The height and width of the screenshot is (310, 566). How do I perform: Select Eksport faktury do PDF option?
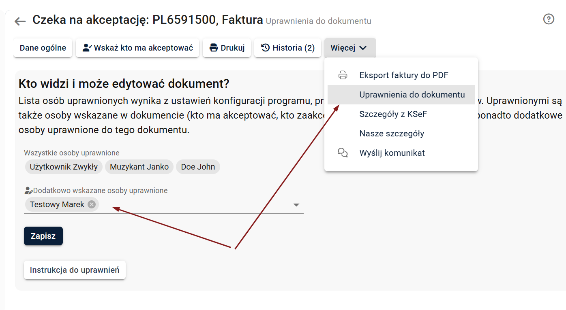(x=403, y=75)
